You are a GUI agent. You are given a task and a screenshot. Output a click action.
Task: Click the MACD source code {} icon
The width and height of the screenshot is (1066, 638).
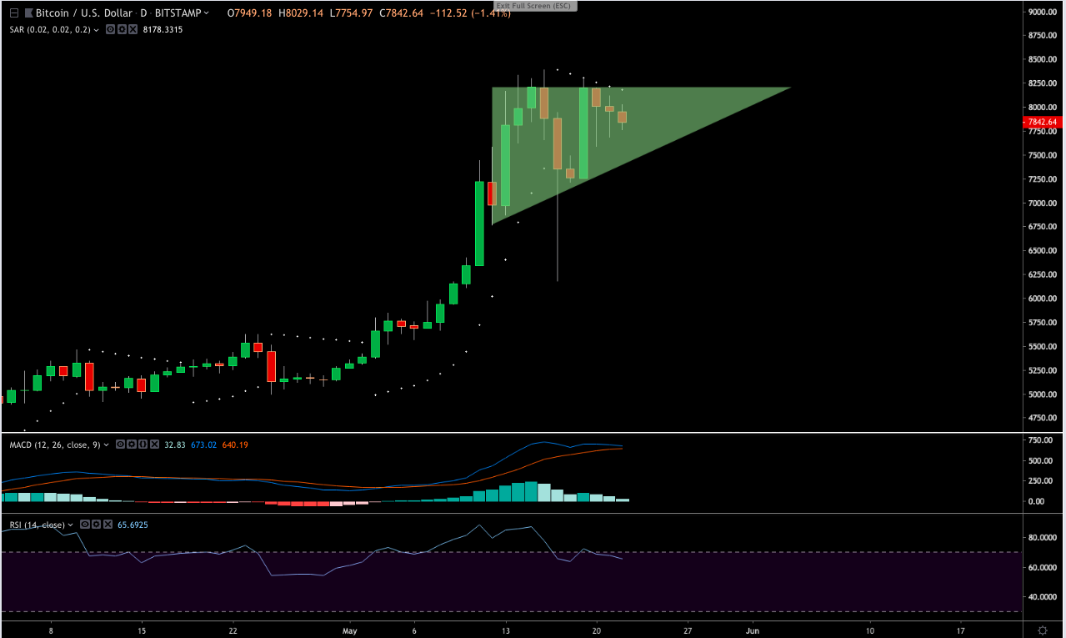click(x=143, y=445)
